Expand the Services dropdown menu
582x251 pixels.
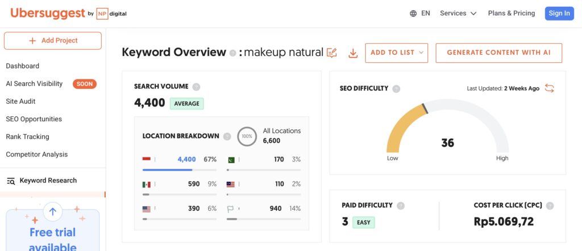pos(458,13)
